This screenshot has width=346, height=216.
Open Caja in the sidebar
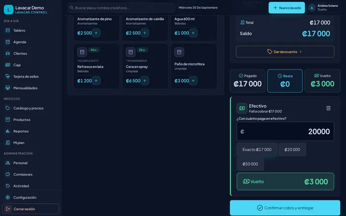pos(31,65)
